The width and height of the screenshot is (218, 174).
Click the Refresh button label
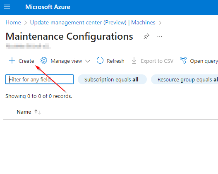click(115, 61)
